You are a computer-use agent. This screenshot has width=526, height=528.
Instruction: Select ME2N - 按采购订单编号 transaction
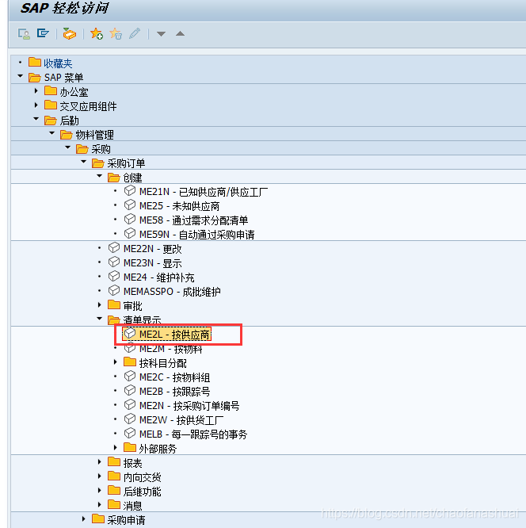coord(189,406)
